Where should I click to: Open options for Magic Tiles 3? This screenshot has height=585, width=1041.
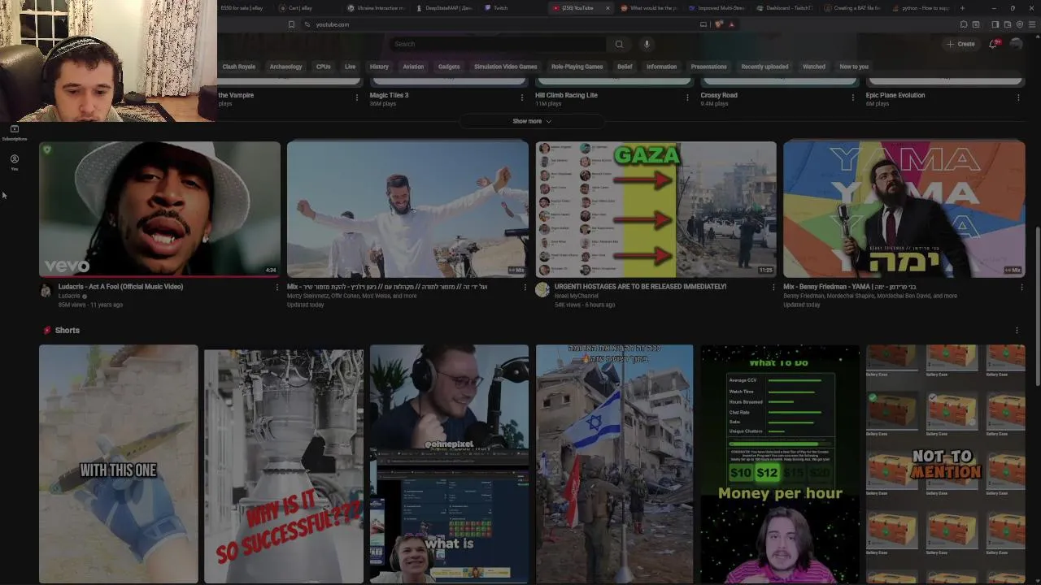pos(522,97)
